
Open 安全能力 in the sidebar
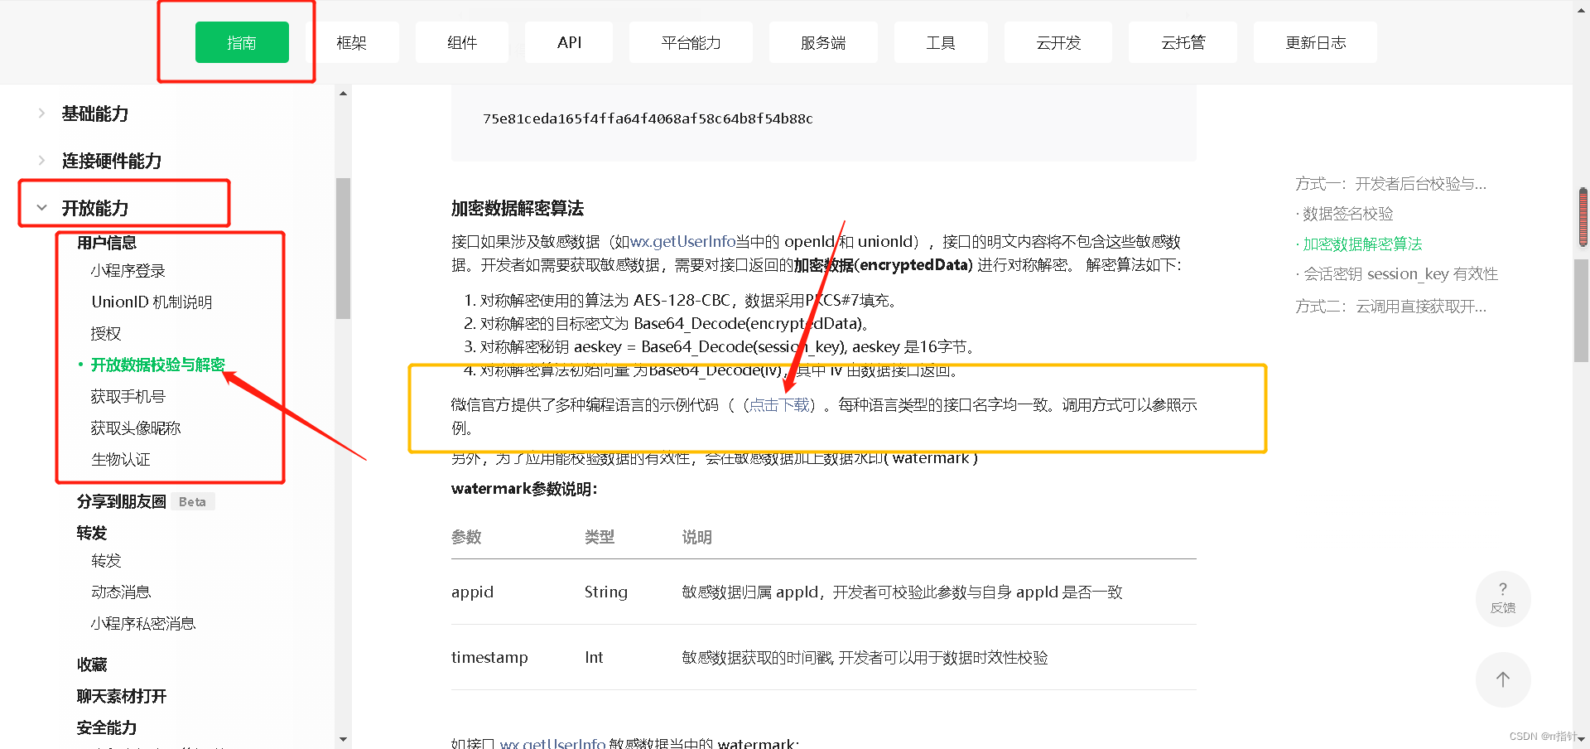[107, 727]
